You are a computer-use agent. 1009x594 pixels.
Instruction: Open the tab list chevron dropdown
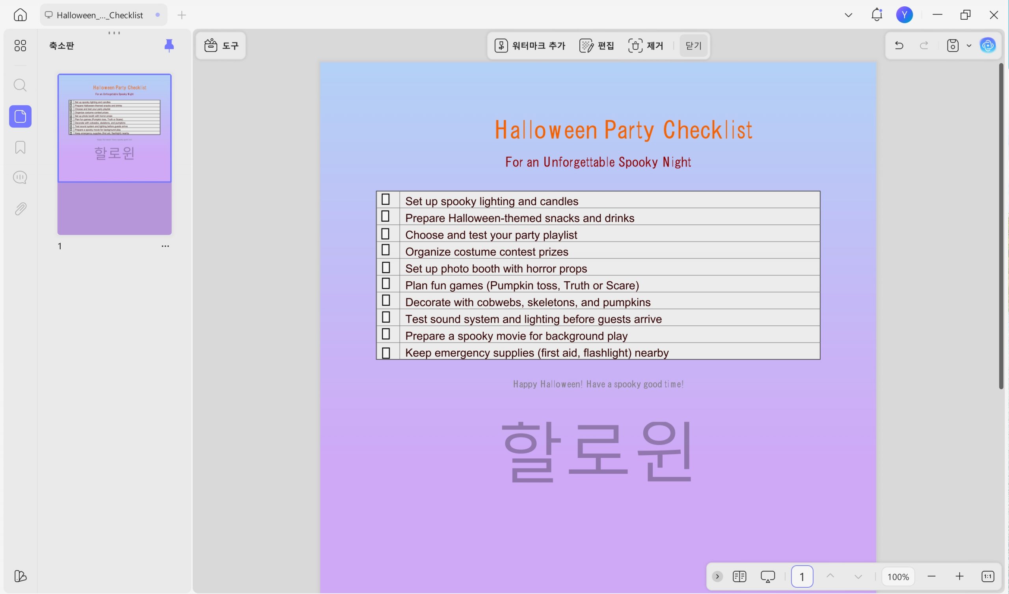[848, 15]
